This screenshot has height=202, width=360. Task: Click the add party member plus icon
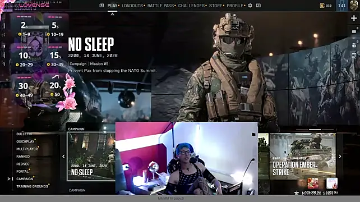(x=354, y=18)
